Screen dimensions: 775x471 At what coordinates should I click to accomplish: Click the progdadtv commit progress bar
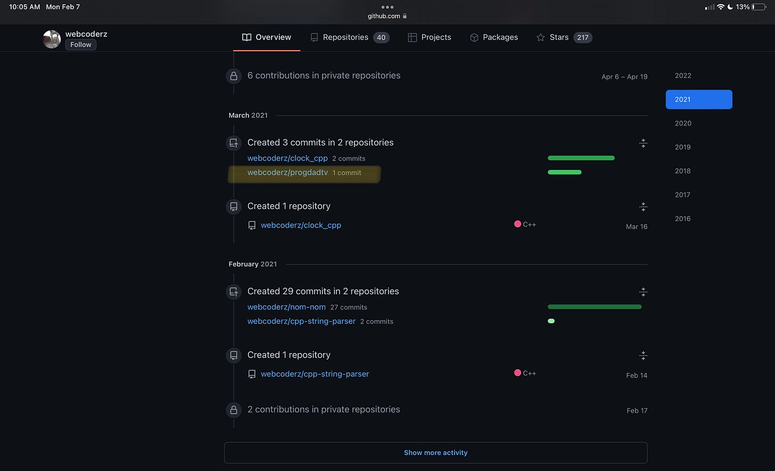click(565, 172)
